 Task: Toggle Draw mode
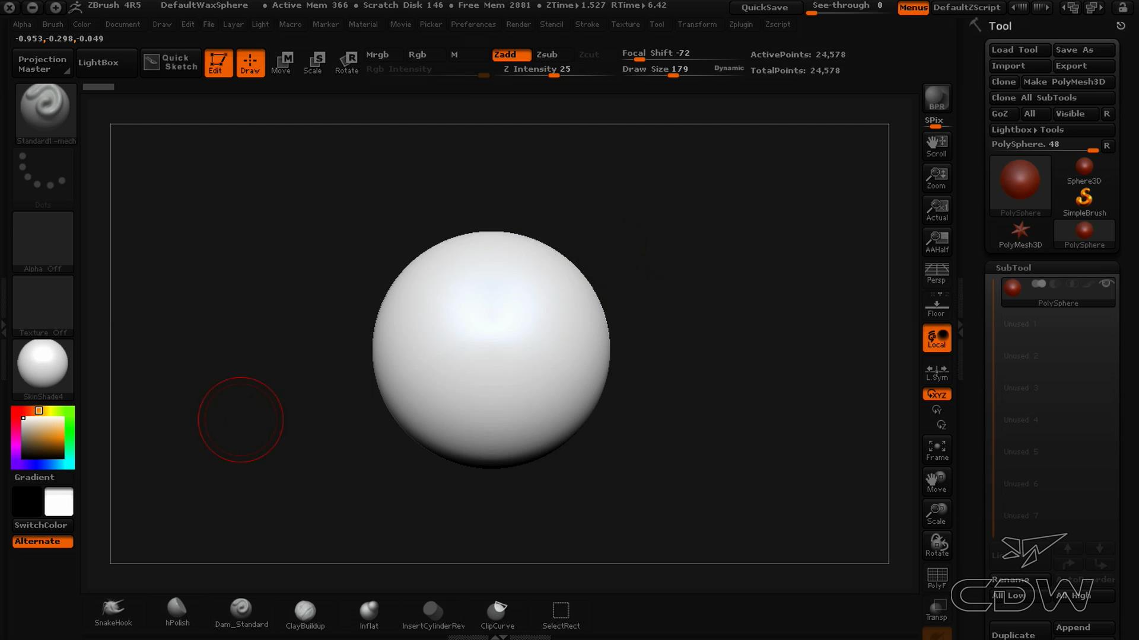250,63
